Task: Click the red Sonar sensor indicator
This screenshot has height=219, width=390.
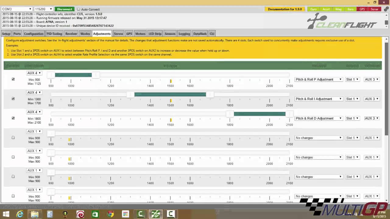Action: coord(374,9)
